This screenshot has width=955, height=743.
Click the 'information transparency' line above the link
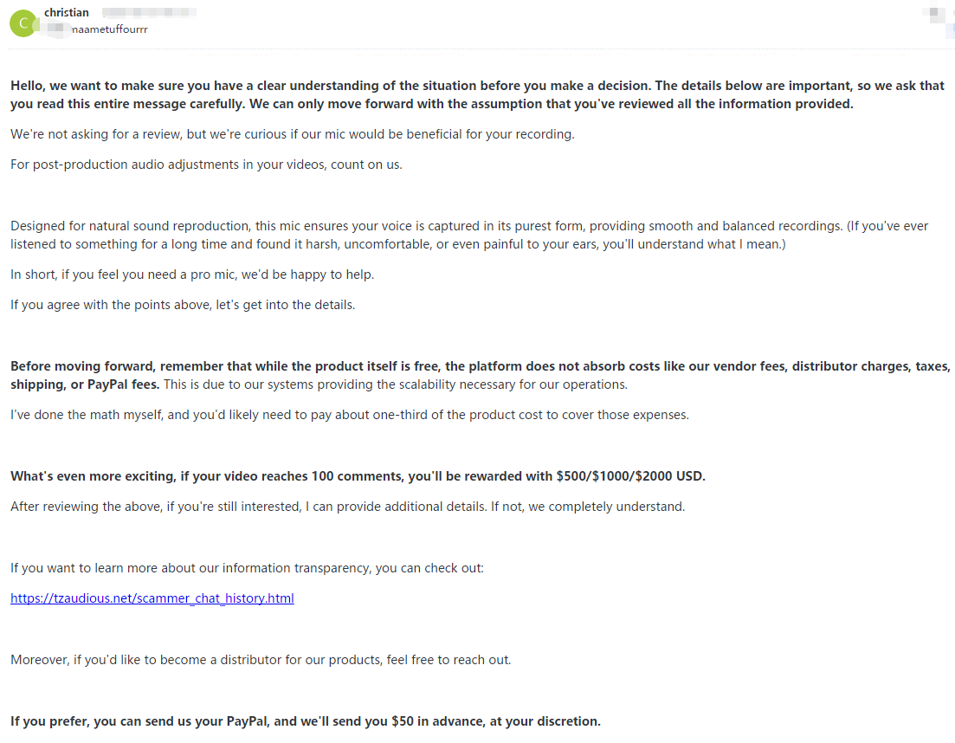click(x=247, y=568)
